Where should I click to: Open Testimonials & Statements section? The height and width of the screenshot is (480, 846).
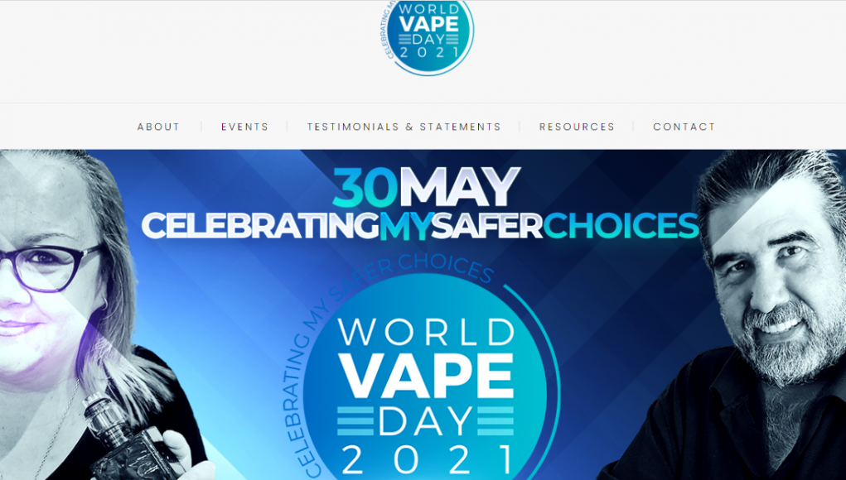click(x=404, y=127)
